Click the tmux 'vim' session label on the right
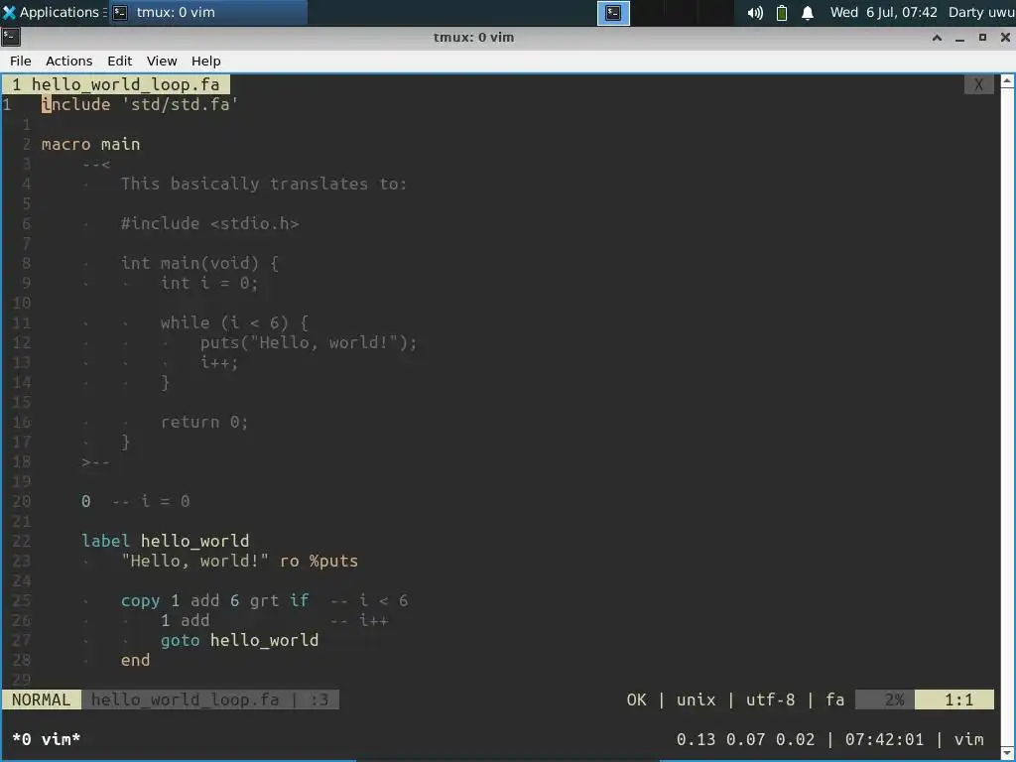The height and width of the screenshot is (762, 1016). click(x=968, y=739)
